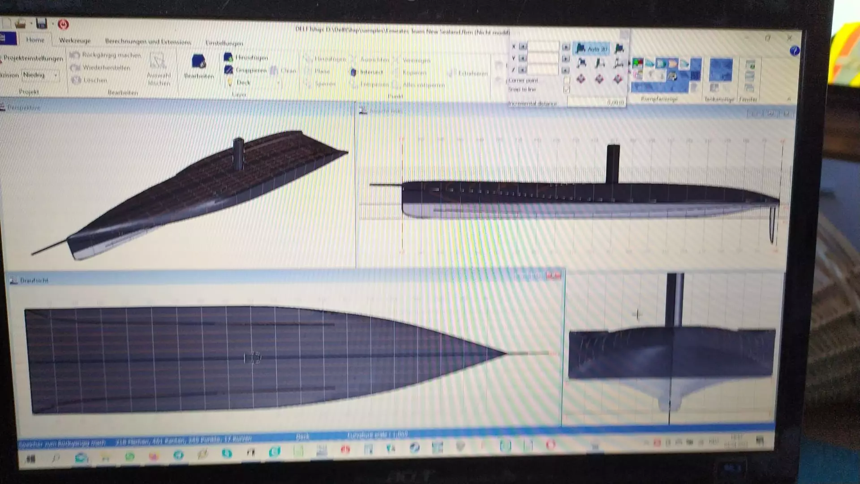Increase the Z coordinate with right arrow
The height and width of the screenshot is (484, 860).
tap(566, 70)
